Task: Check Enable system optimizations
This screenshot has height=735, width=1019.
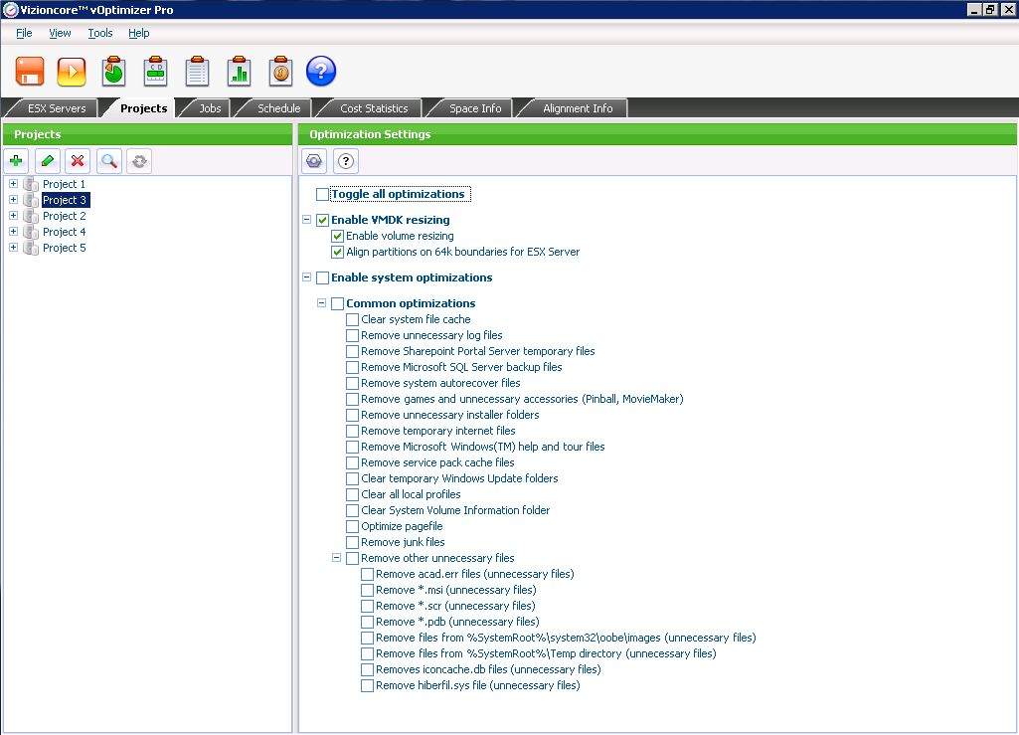Action: click(x=322, y=278)
